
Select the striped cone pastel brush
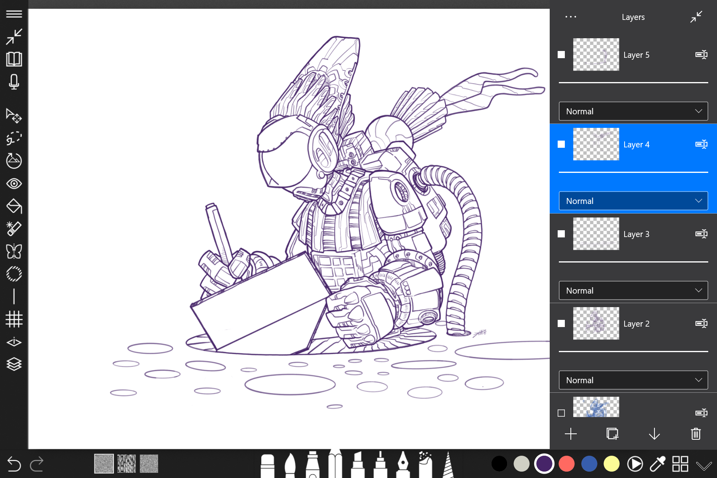(448, 464)
